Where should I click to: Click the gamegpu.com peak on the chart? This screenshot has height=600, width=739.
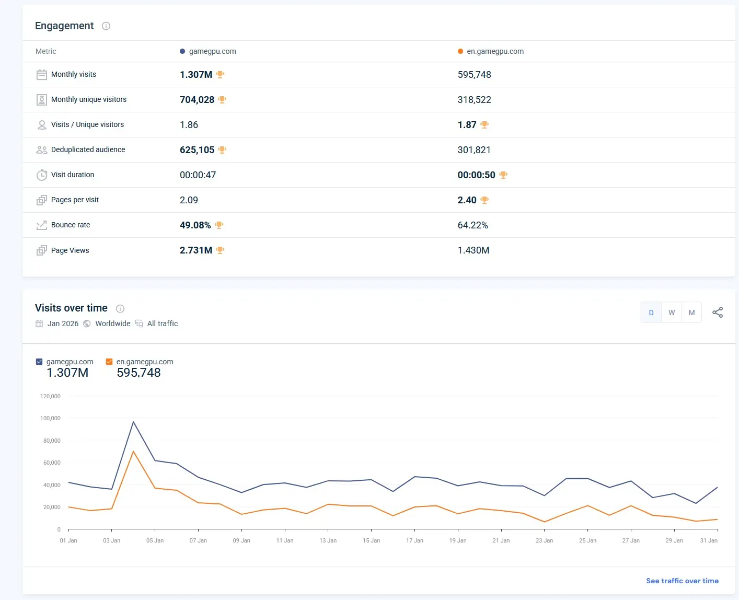coord(133,422)
